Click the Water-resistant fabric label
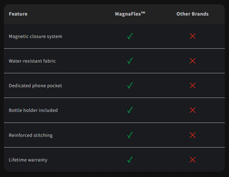This screenshot has width=229, height=177. [x=32, y=61]
